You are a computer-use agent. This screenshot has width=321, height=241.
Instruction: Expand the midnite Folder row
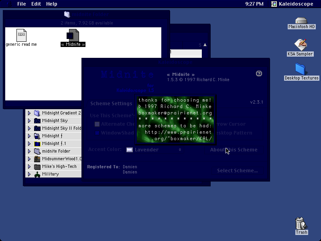click(29, 151)
